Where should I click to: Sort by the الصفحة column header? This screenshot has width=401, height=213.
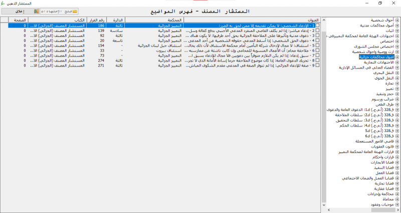[x=18, y=20]
